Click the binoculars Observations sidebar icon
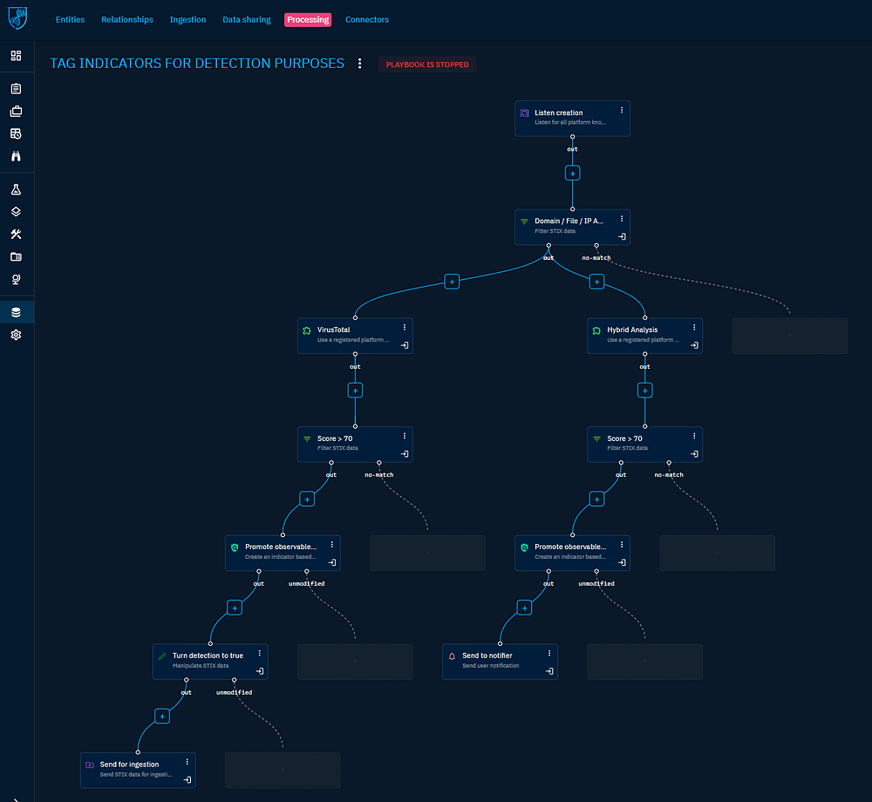Image resolution: width=872 pixels, height=802 pixels. click(16, 156)
